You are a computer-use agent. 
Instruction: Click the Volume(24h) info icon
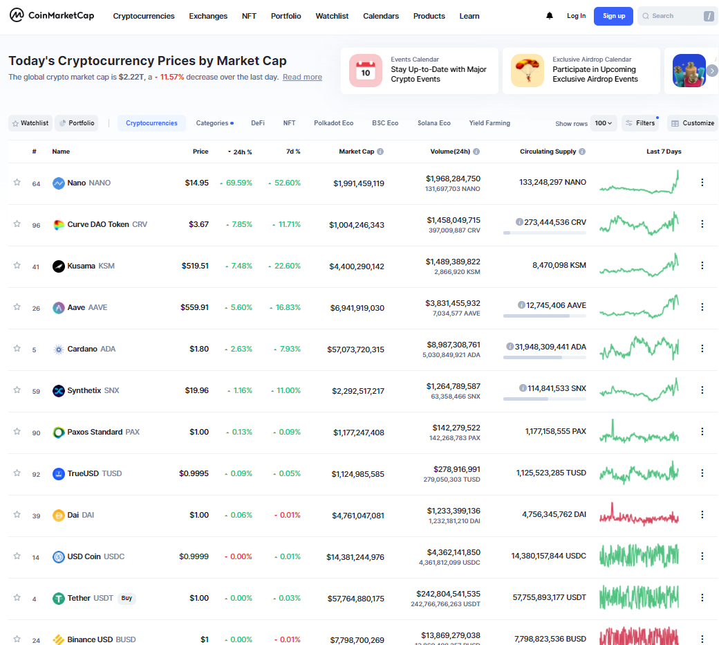tap(476, 152)
